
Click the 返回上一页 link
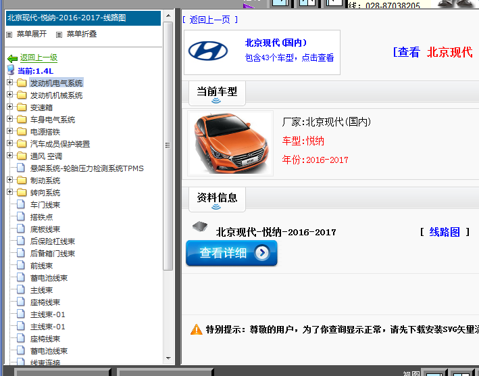210,20
